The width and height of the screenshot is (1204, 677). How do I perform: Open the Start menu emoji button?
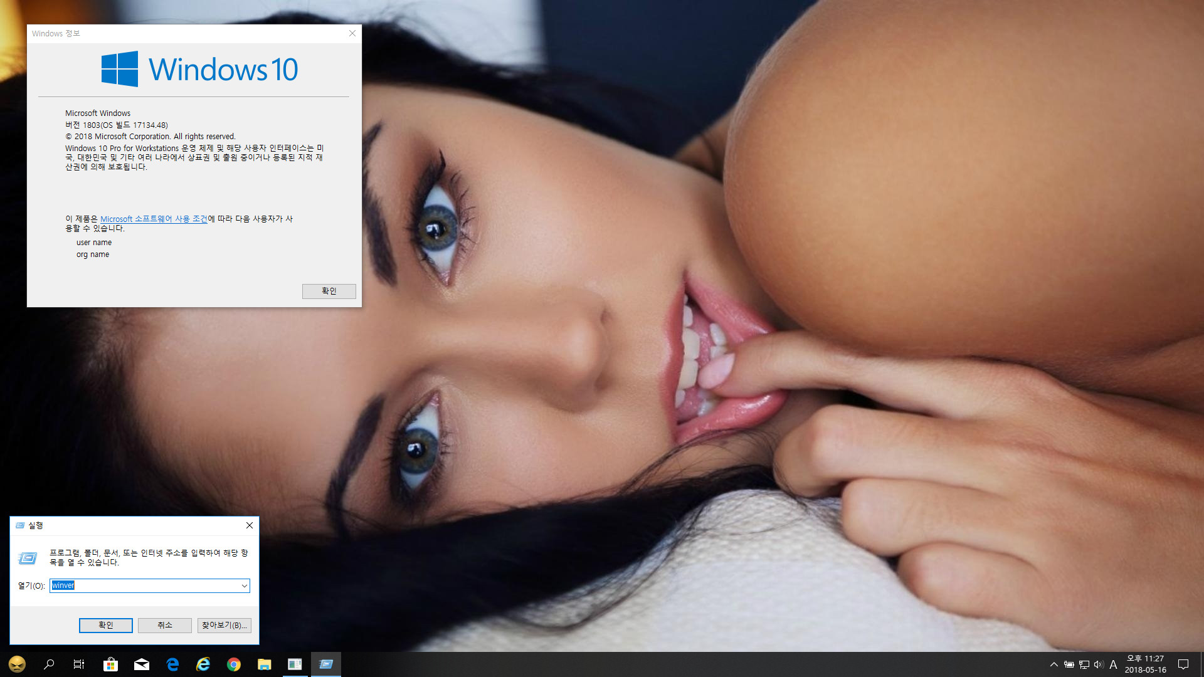(x=17, y=664)
